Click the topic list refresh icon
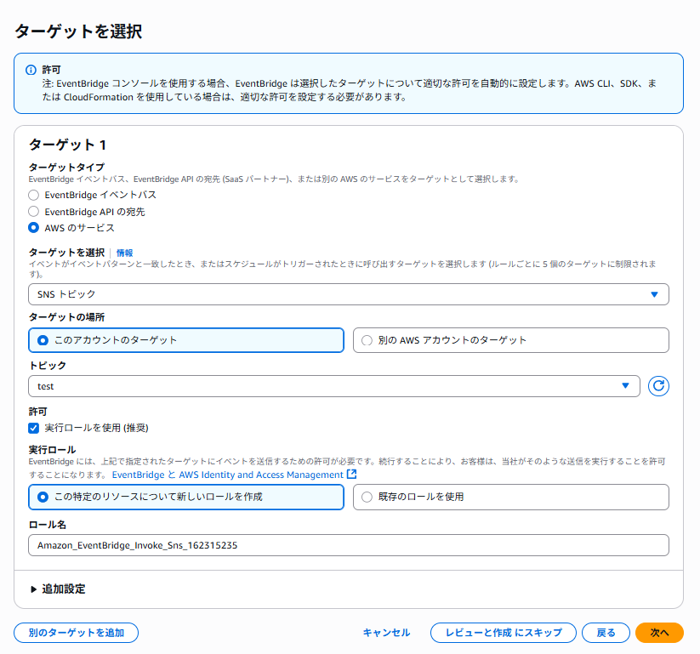700x654 pixels. pos(658,386)
